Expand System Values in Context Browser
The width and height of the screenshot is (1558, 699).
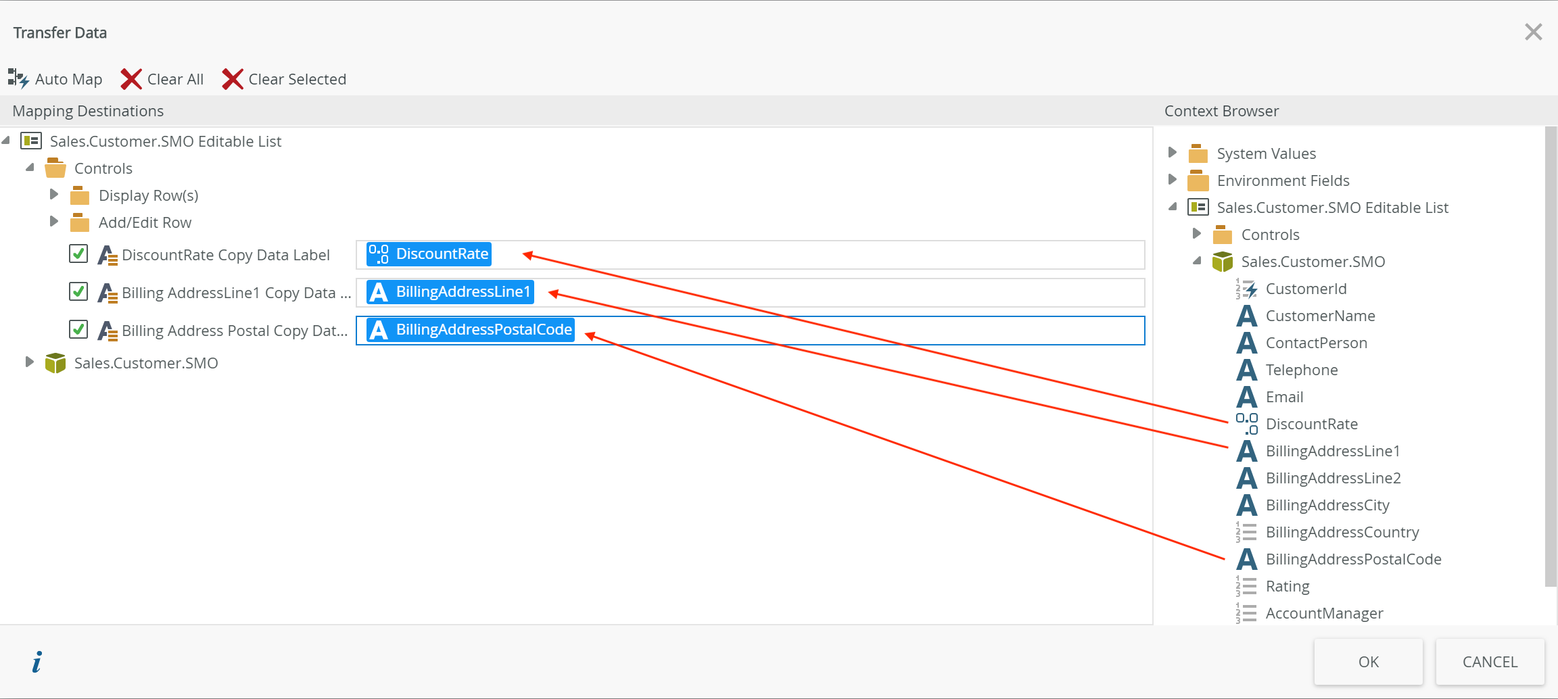click(1172, 153)
